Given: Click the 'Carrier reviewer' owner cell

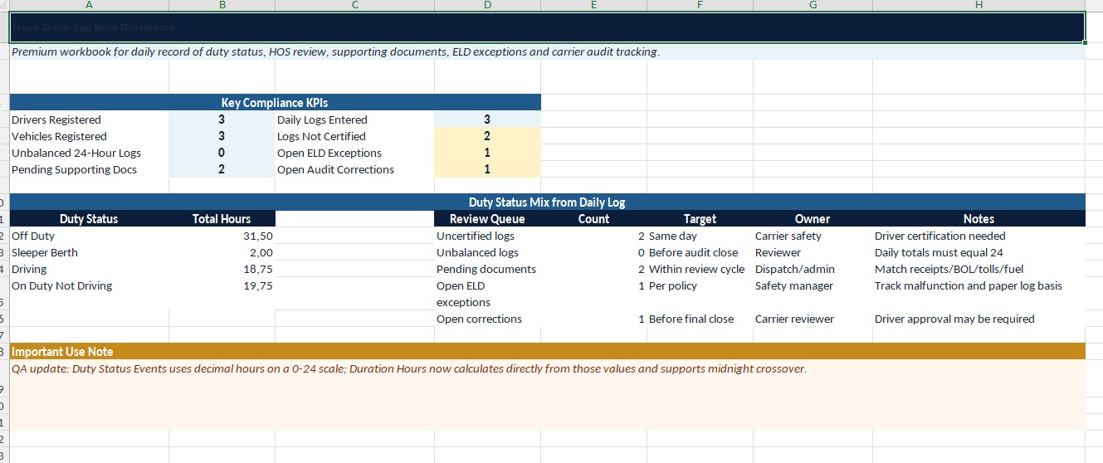Looking at the screenshot, I should point(813,319).
